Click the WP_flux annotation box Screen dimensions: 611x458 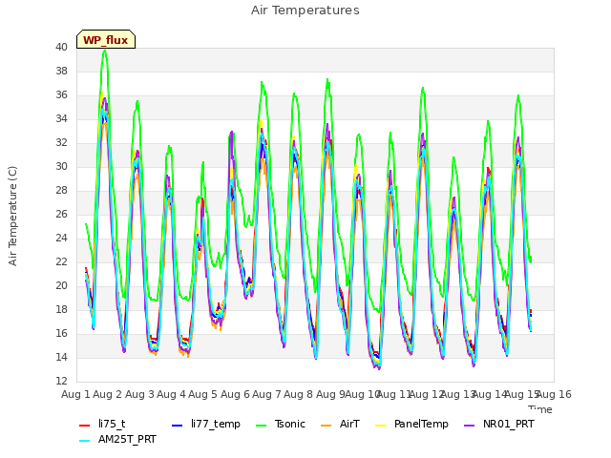click(x=106, y=39)
